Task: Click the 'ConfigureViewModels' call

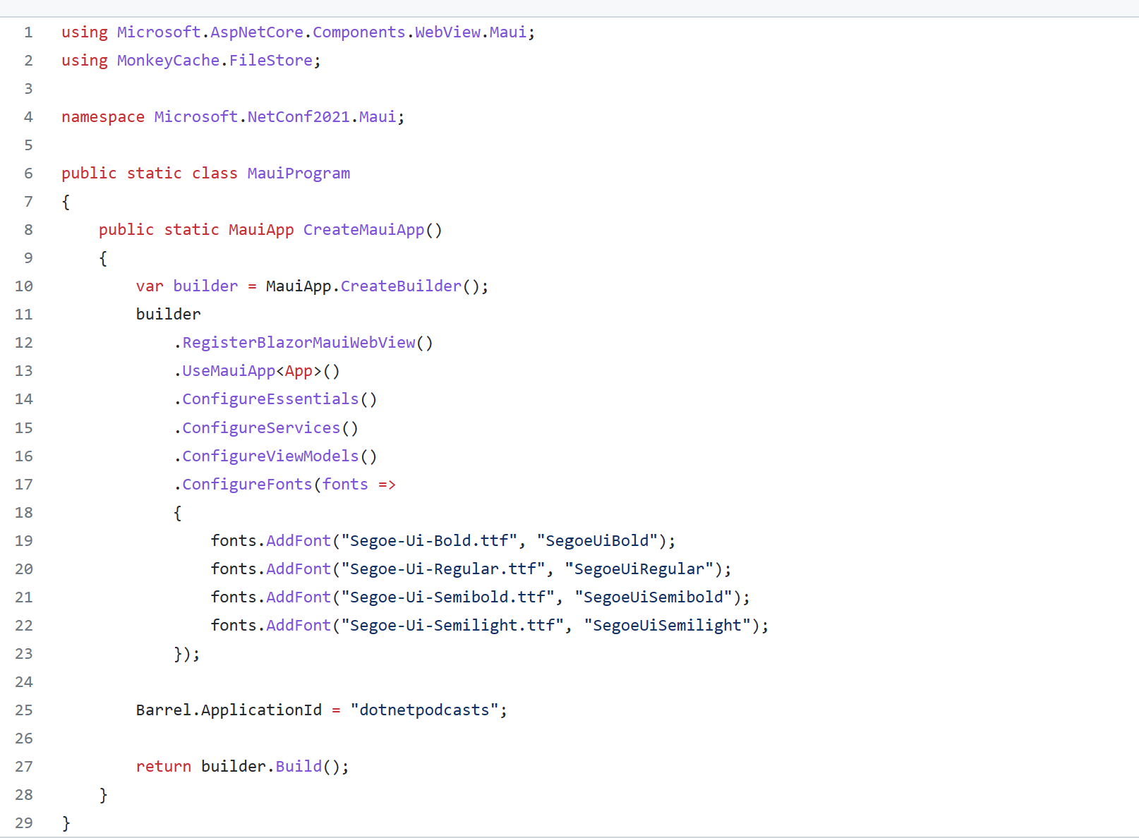Action: point(271,456)
